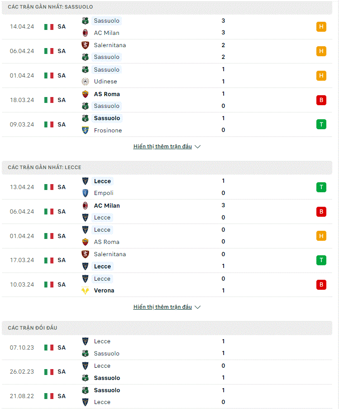Open the Verona team link in 10.03.24 match
The width and height of the screenshot is (339, 409).
(104, 291)
